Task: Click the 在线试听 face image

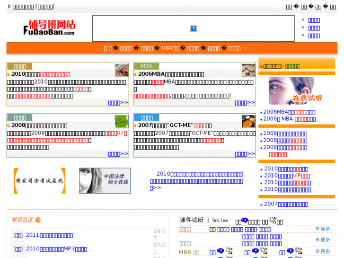Action: pos(296,91)
